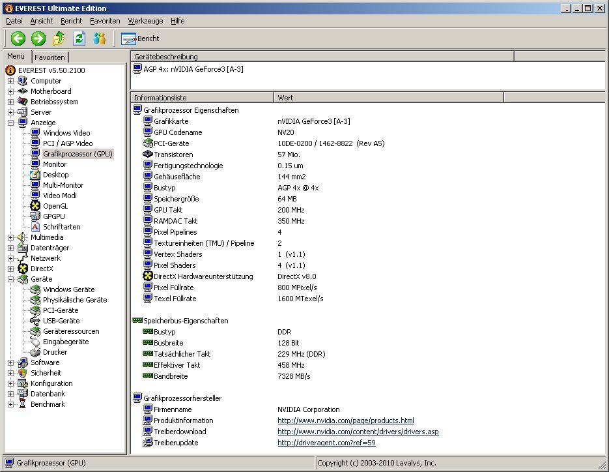609x472 pixels.
Task: Click the Motherboard icon in the tree
Action: (23, 91)
